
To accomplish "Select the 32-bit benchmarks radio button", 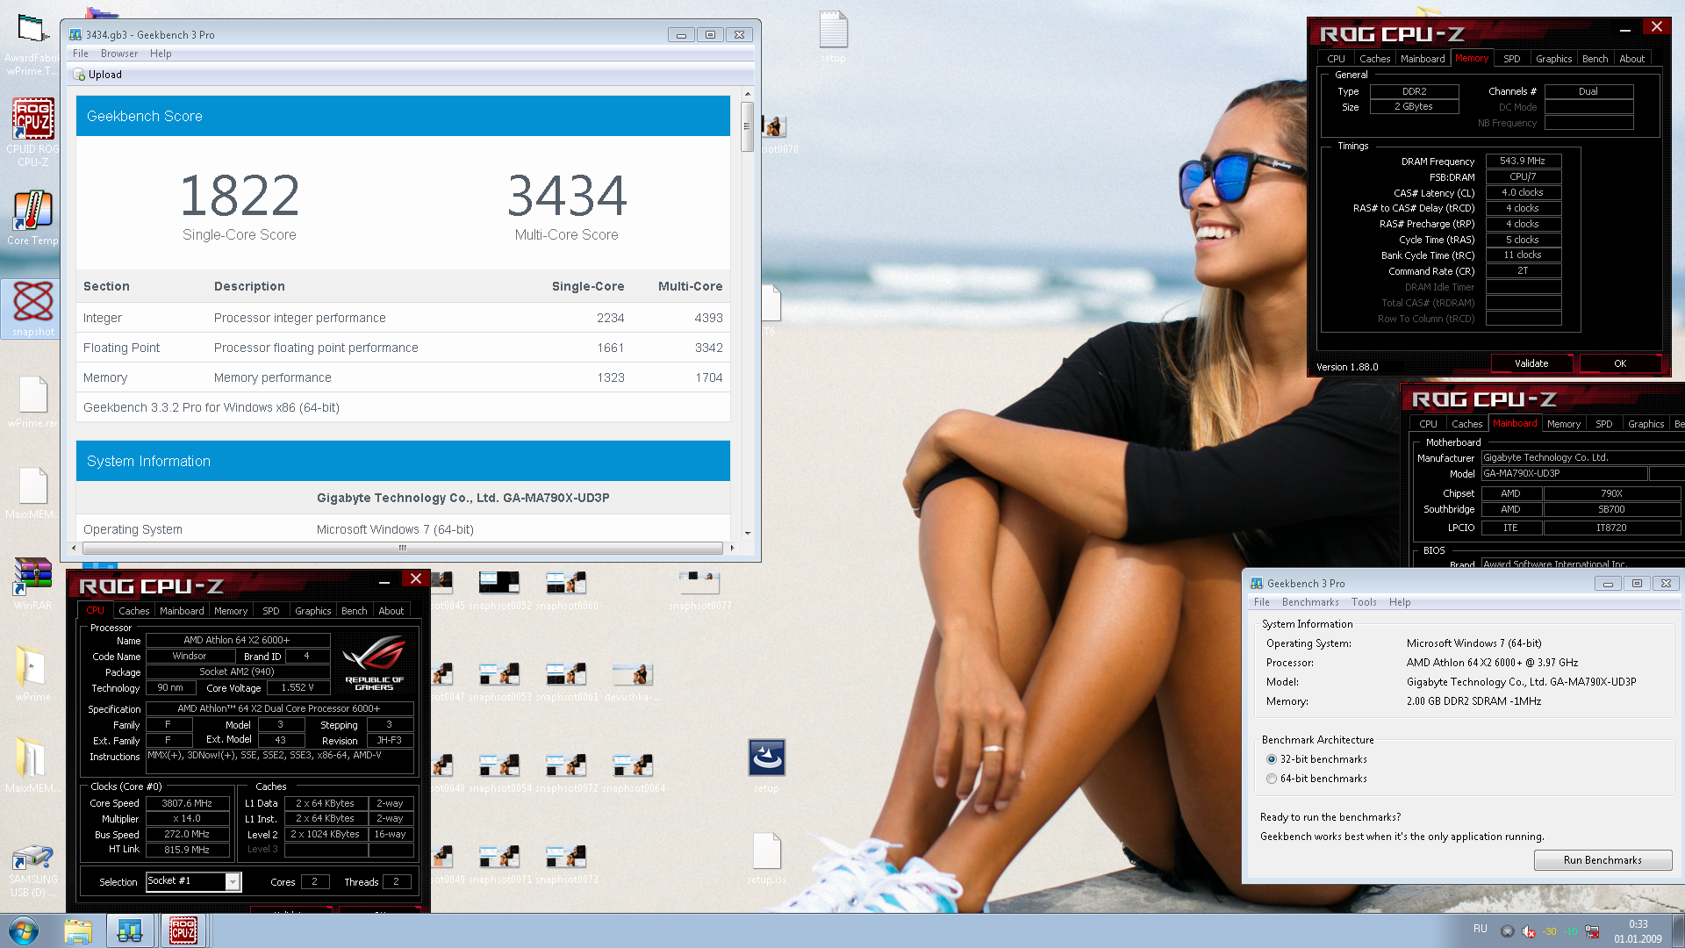I will coord(1271,759).
